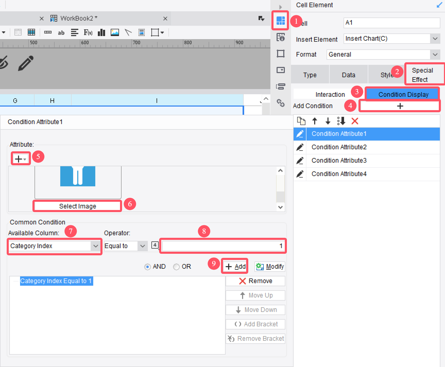Click the Insert Chart toolbar icon

[x=101, y=32]
